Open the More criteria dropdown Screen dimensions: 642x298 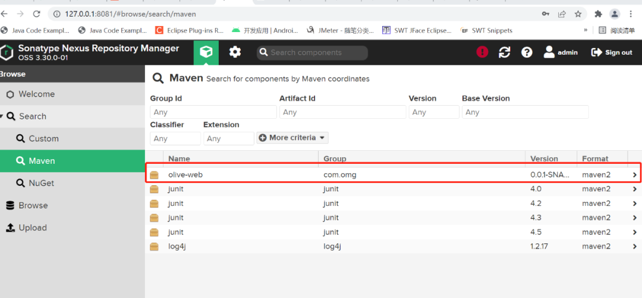[292, 138]
